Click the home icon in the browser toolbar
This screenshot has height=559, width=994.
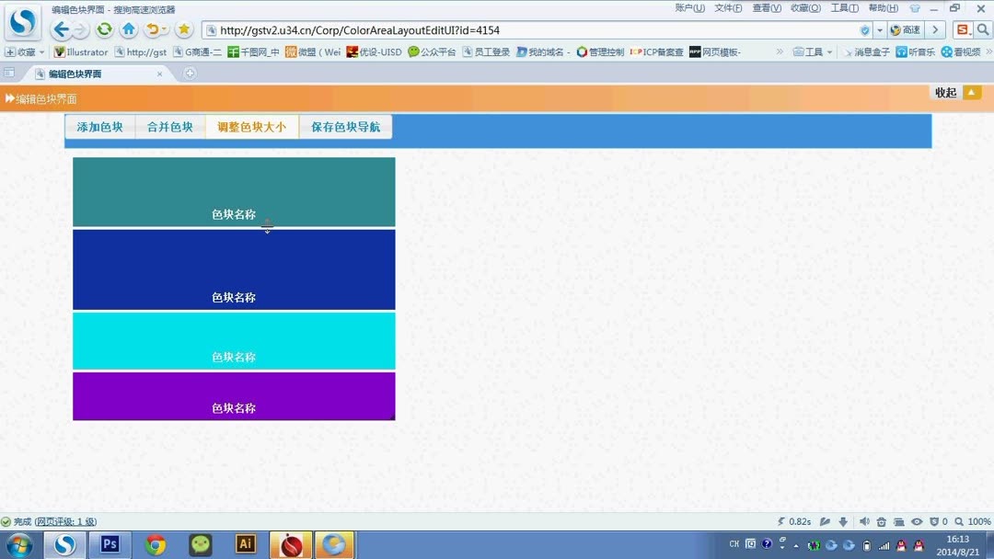pyautogui.click(x=128, y=29)
